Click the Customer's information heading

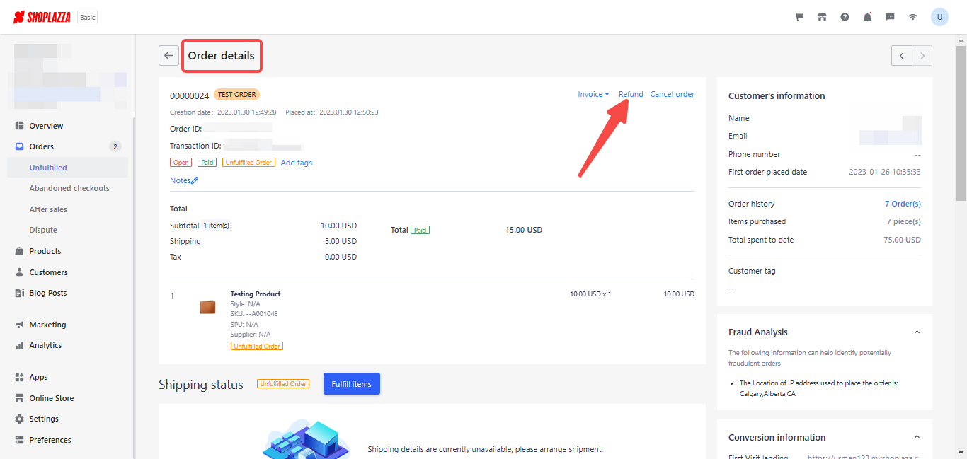tap(777, 96)
